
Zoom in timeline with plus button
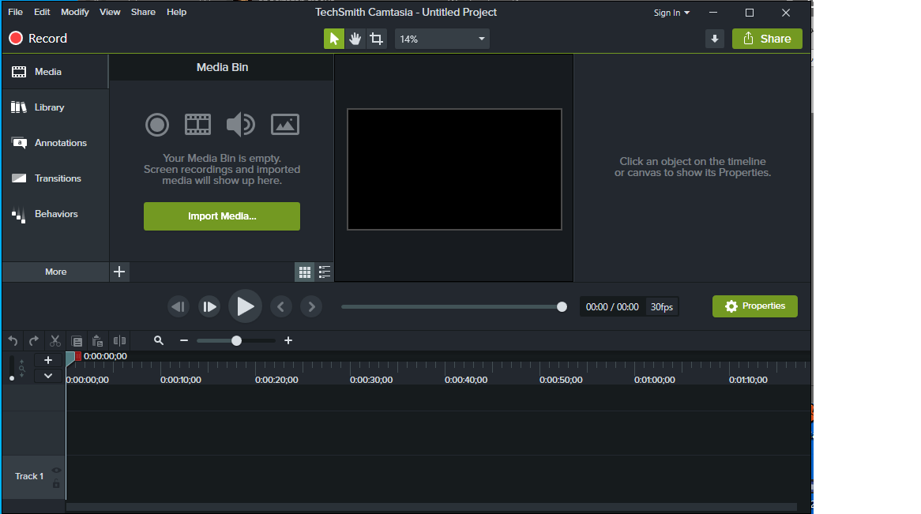[x=288, y=340]
